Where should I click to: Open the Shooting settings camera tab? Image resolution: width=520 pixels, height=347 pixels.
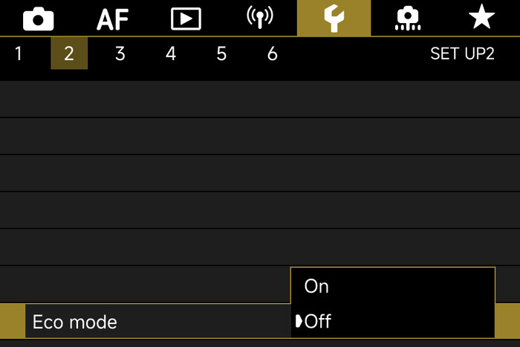point(38,19)
